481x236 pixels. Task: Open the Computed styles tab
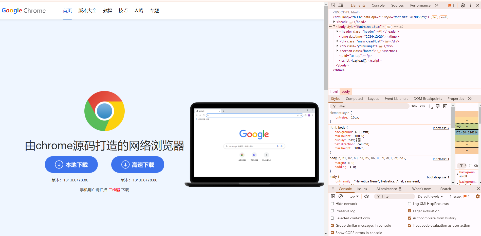[354, 99]
